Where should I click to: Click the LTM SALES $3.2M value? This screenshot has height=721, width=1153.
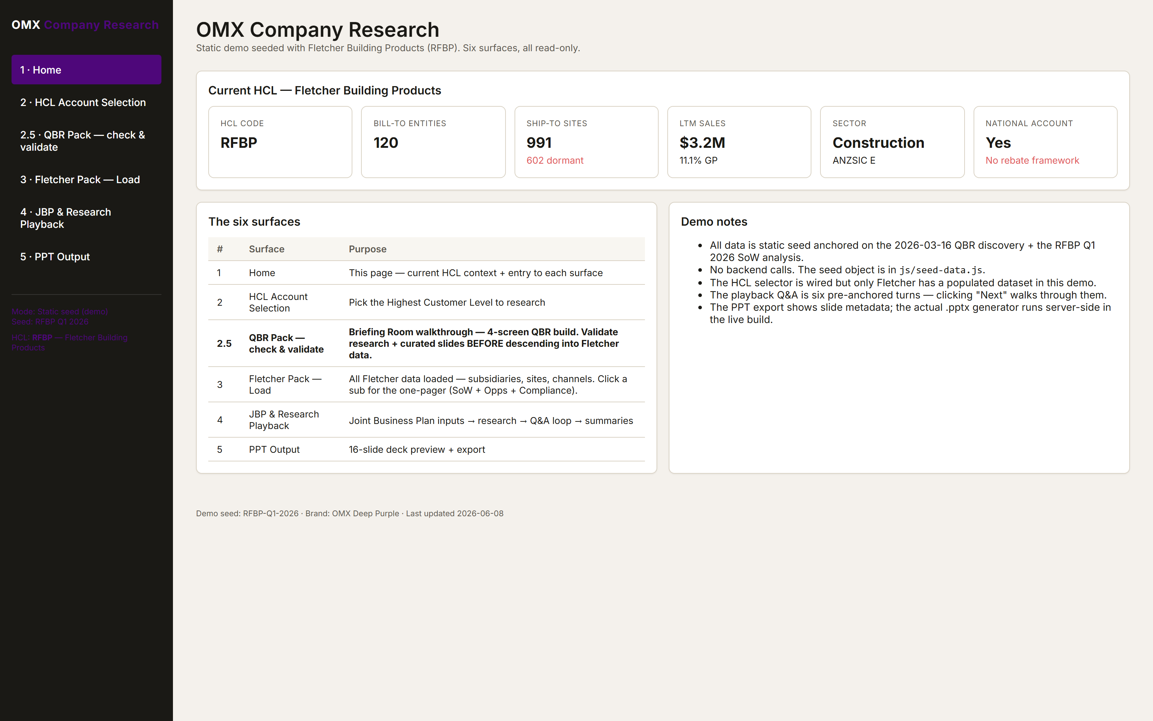click(x=702, y=143)
